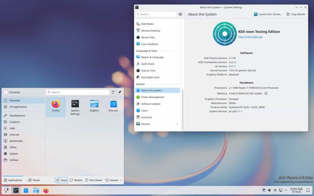314x196 pixels.
Task: Select About this System in sidebar
Action: [157, 90]
